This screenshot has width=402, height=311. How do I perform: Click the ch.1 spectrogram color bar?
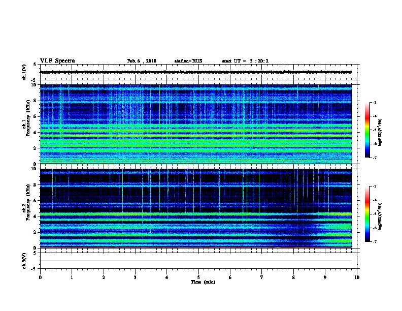click(x=367, y=130)
